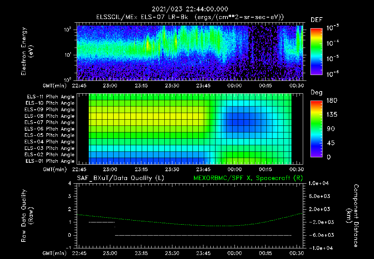Select the ELS-05 Pitch Angle row label

(x=49, y=135)
